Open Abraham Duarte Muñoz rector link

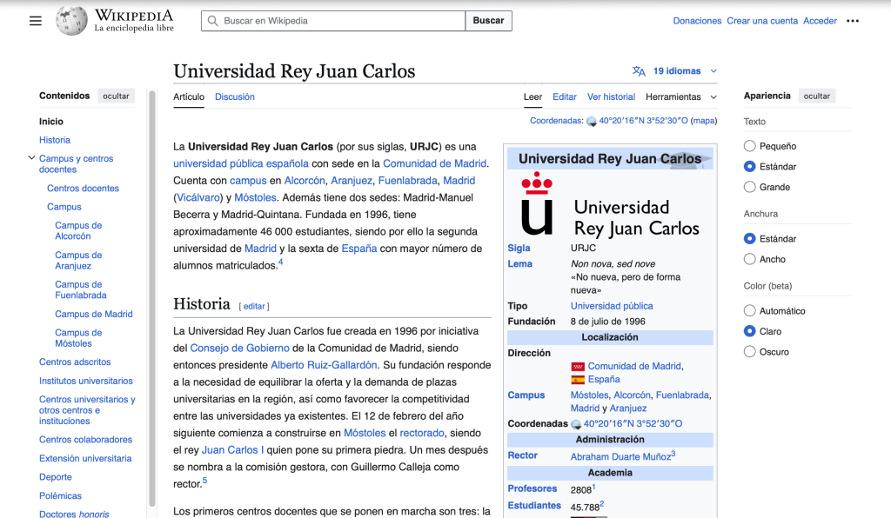(x=620, y=456)
